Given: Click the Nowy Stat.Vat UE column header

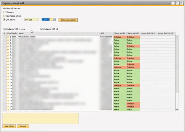Looking at the screenshot, I should pyautogui.click(x=166, y=33).
